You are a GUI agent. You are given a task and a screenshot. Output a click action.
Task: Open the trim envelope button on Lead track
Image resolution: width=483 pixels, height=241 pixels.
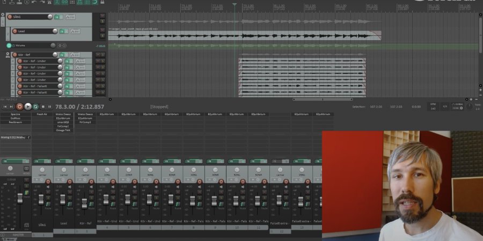coord(76,31)
